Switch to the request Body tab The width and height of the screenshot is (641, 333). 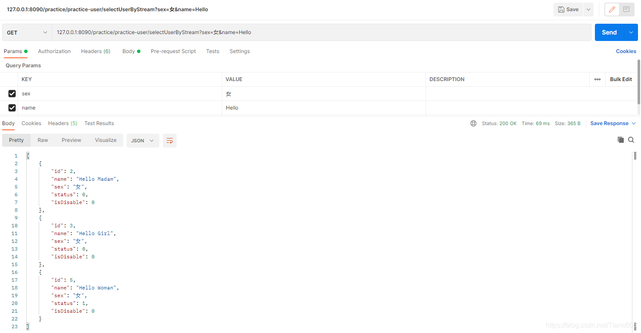point(131,51)
